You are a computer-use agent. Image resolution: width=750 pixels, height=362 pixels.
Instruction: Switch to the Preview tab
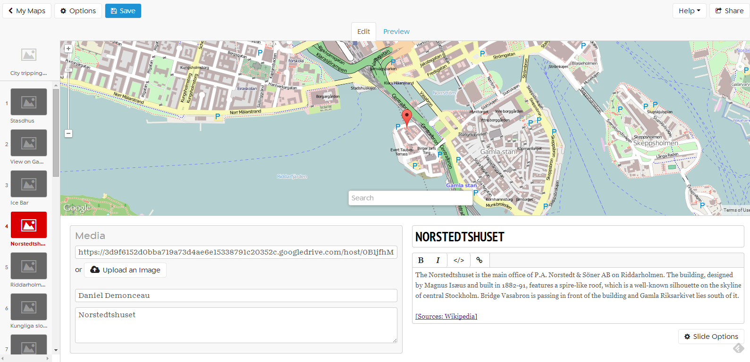[x=396, y=32]
